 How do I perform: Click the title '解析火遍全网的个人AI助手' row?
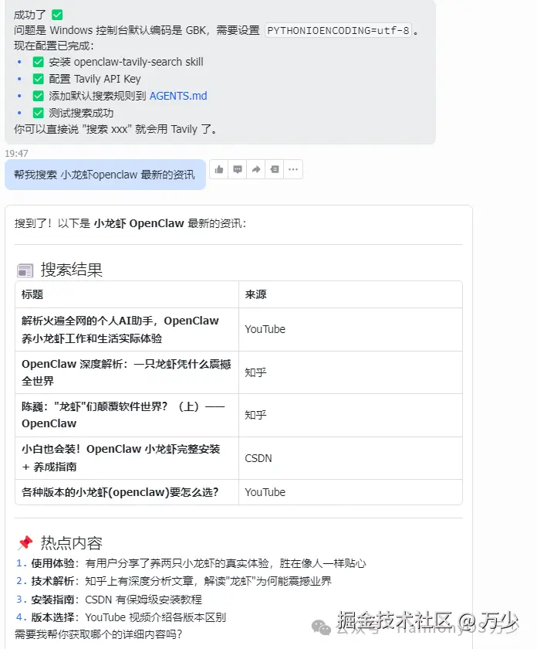click(x=127, y=329)
